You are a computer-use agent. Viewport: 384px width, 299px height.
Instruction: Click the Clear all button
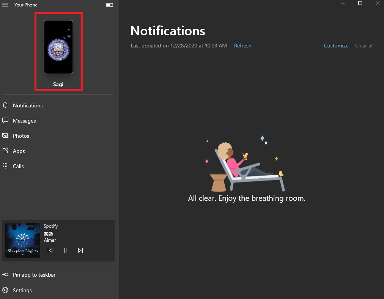point(364,46)
